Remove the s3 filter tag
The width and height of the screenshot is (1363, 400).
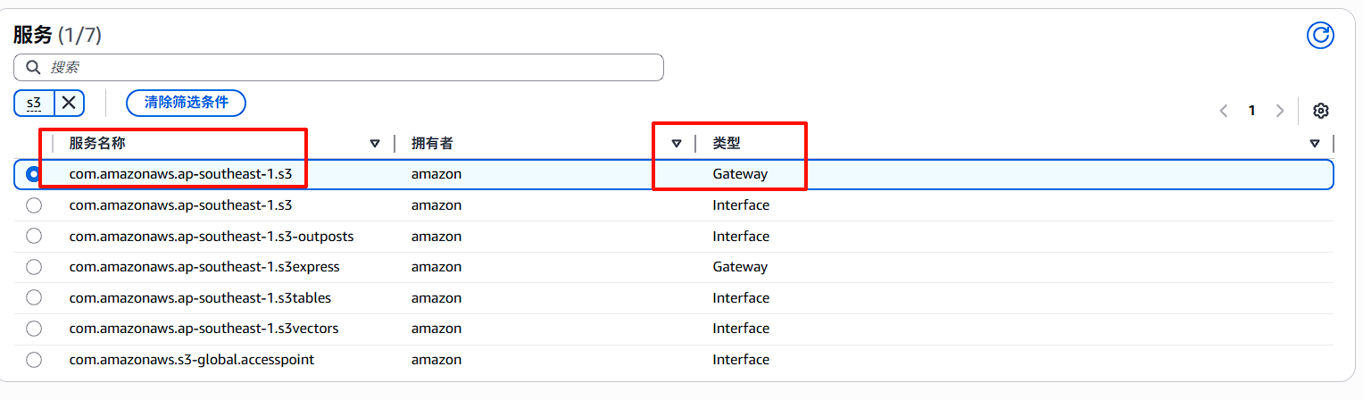[69, 103]
